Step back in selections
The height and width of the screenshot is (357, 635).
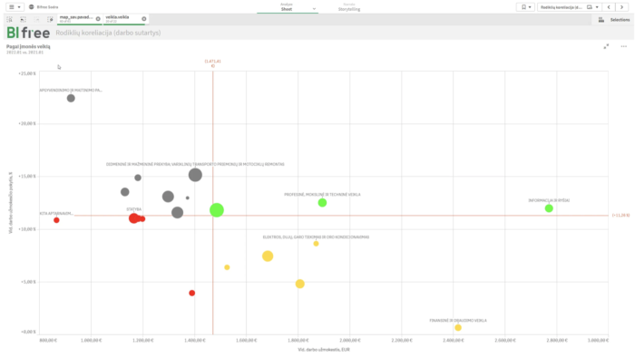point(23,19)
